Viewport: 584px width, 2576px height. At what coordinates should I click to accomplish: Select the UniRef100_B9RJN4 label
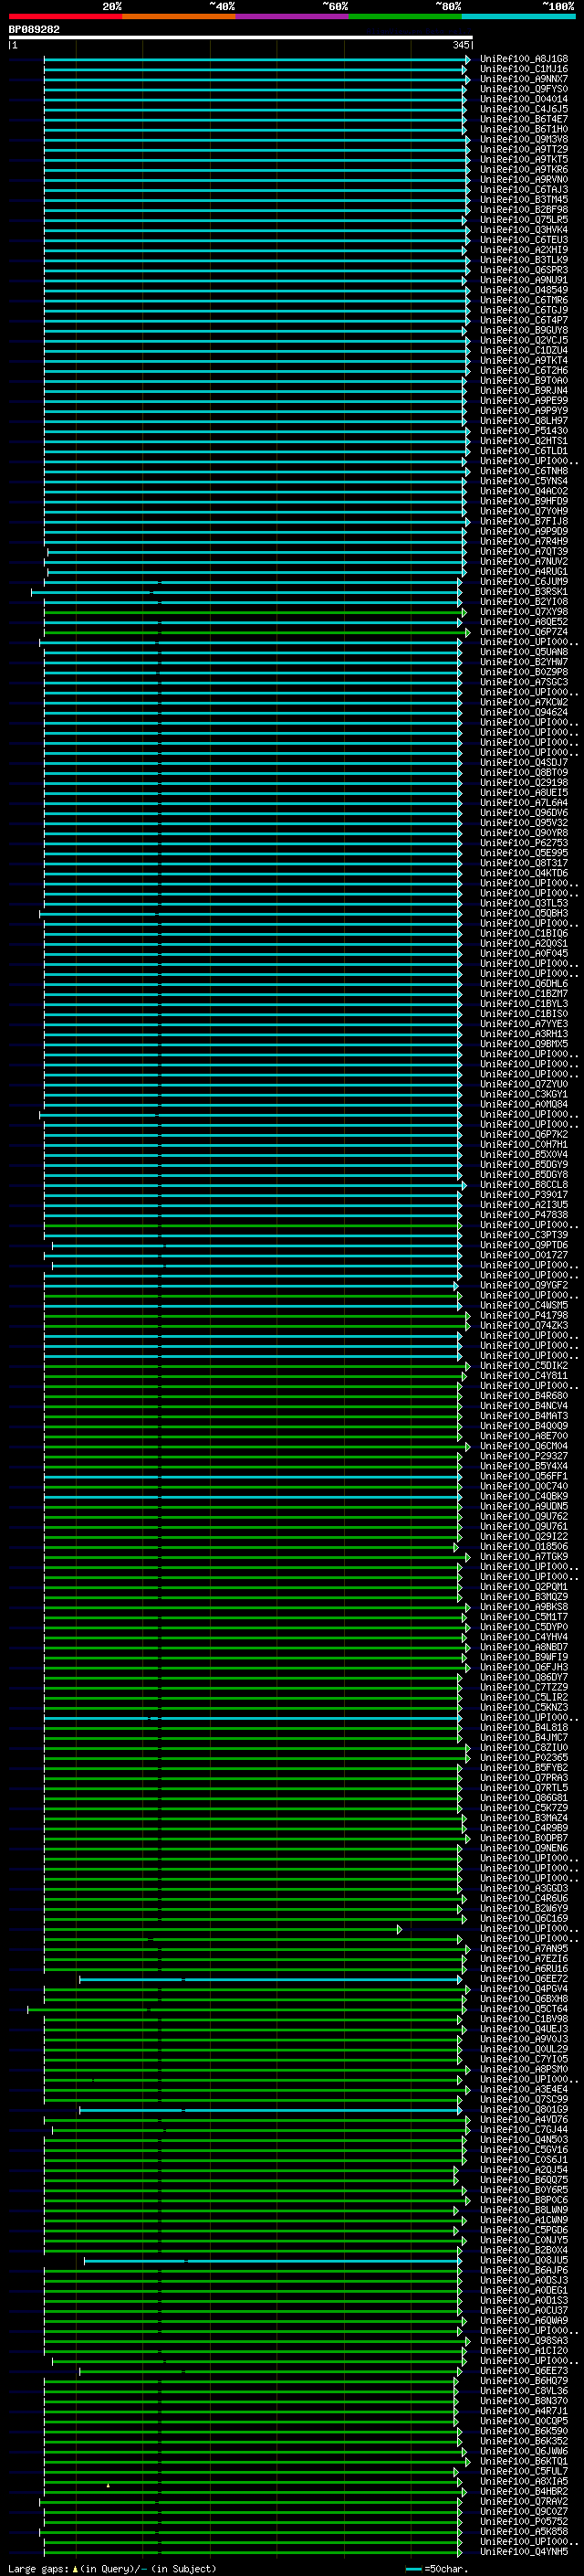524,391
